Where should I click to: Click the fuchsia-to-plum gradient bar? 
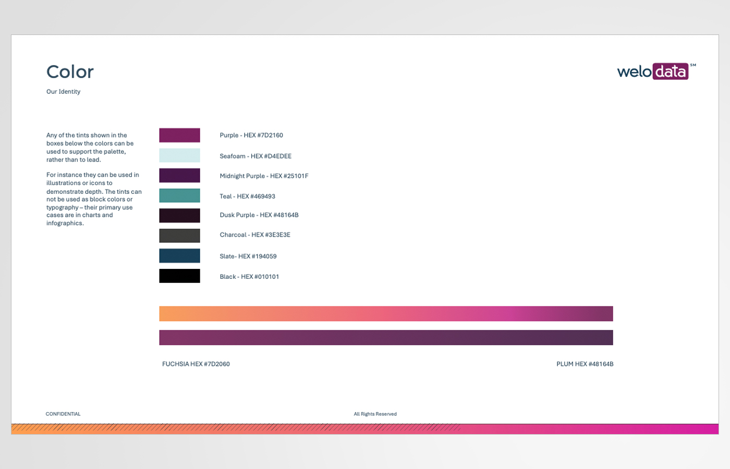(x=386, y=337)
